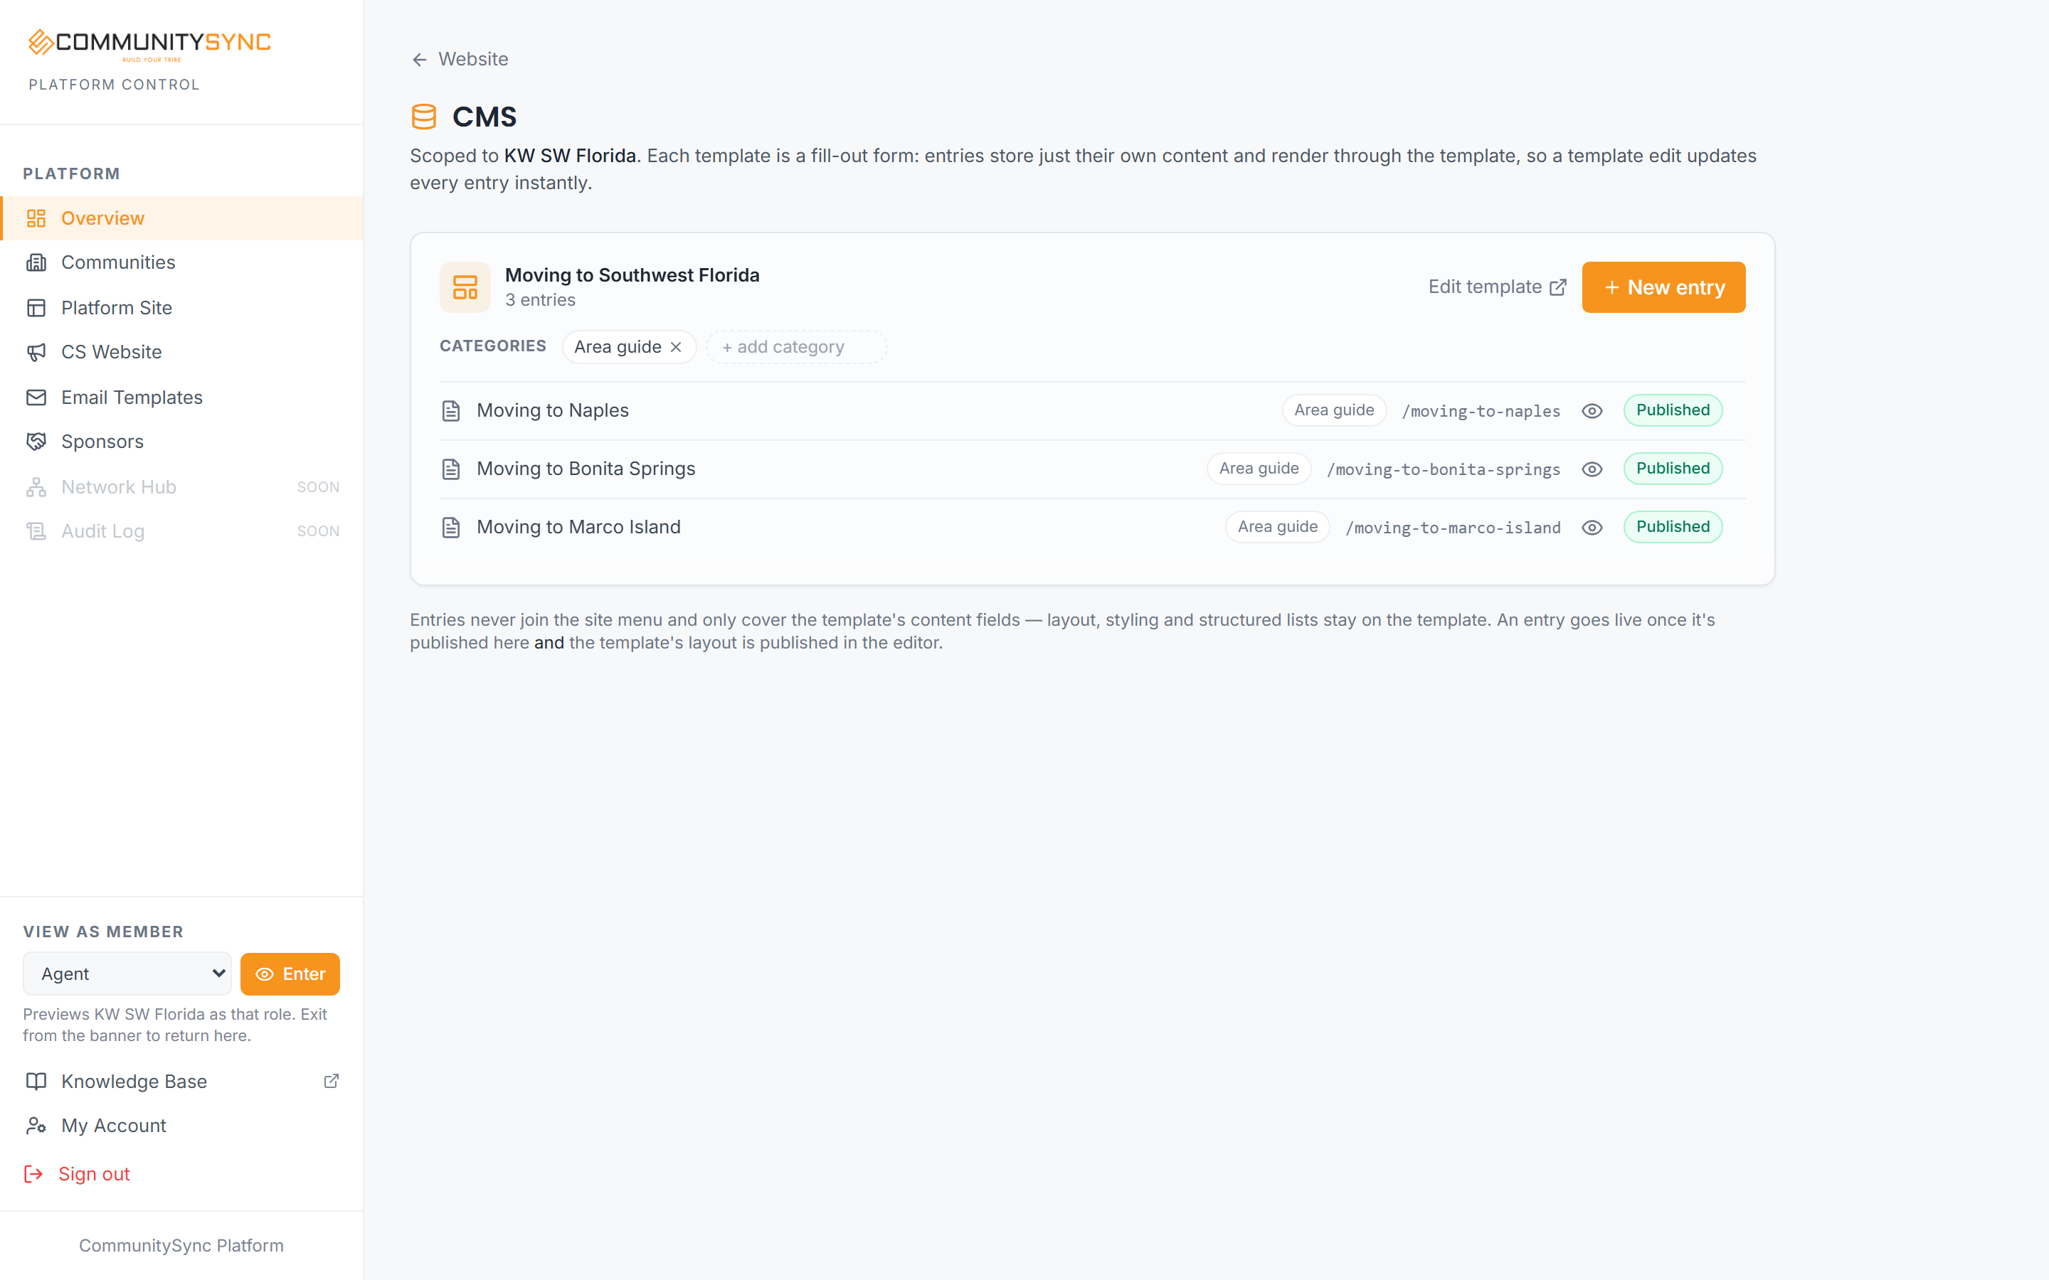The height and width of the screenshot is (1280, 2049).
Task: Click the Knowledge Base external link icon
Action: (332, 1081)
